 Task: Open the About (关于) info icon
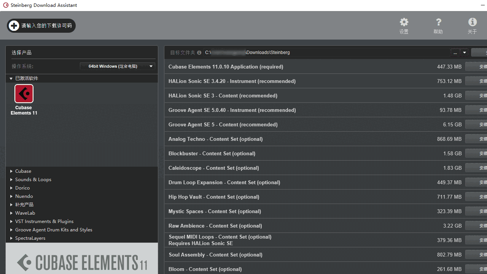pos(473,22)
